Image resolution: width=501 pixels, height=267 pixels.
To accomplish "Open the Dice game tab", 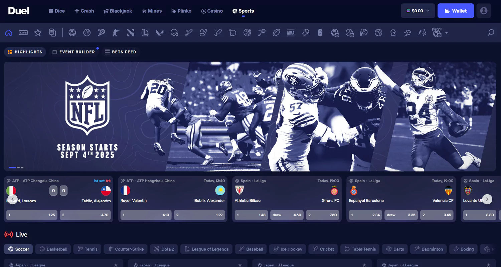I will pyautogui.click(x=57, y=11).
